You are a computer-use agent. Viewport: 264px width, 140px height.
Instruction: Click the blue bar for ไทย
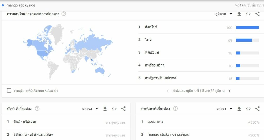244,40
